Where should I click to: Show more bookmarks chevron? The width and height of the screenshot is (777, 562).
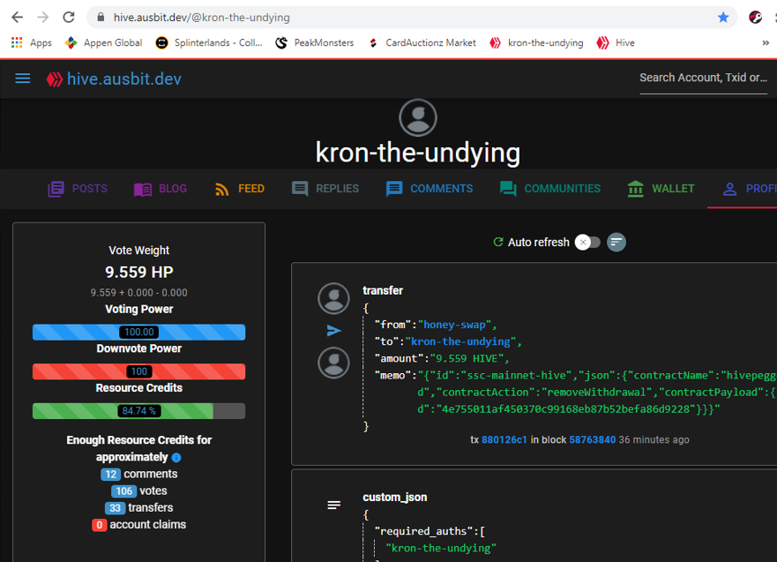click(766, 43)
